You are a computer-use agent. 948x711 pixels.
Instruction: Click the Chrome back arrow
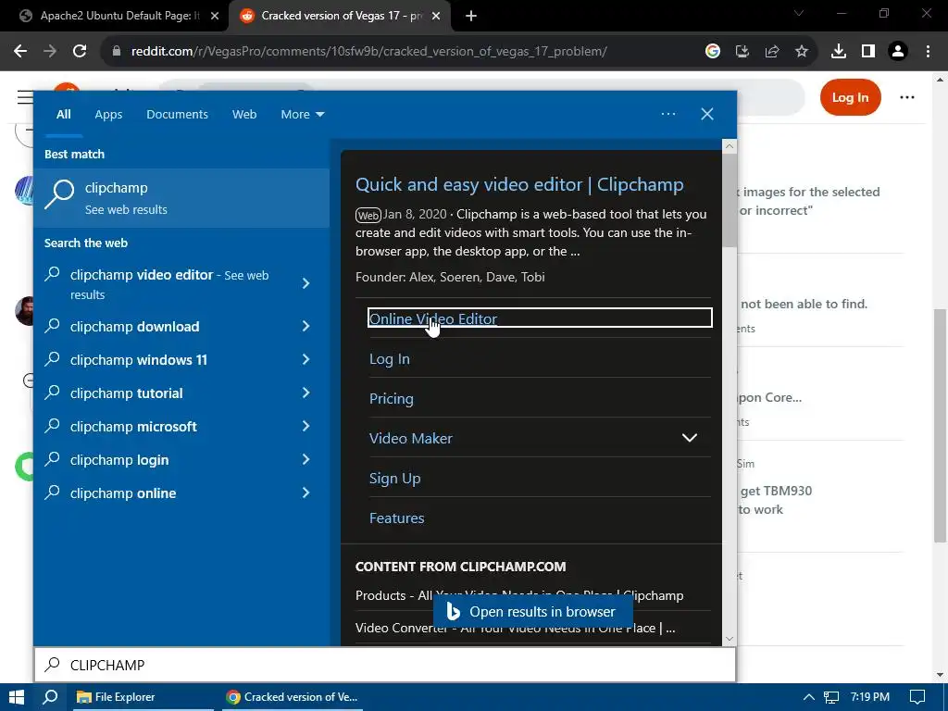pyautogui.click(x=20, y=52)
